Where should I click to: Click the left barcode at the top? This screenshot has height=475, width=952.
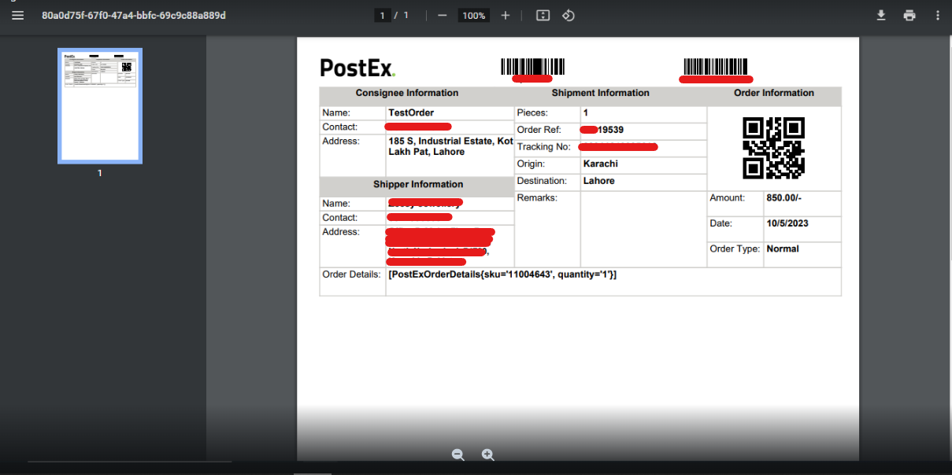pyautogui.click(x=532, y=67)
